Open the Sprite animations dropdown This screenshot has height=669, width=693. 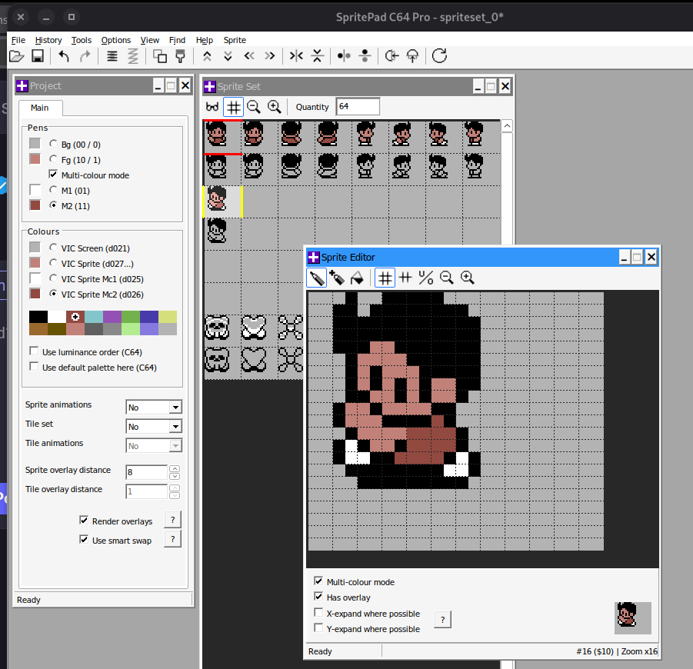pos(175,408)
